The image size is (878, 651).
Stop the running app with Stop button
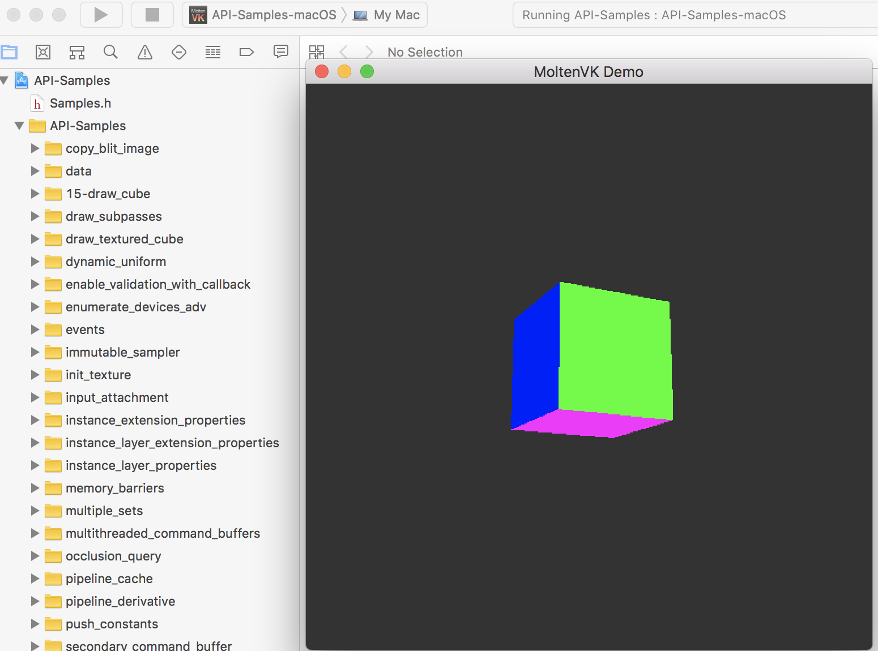coord(152,15)
